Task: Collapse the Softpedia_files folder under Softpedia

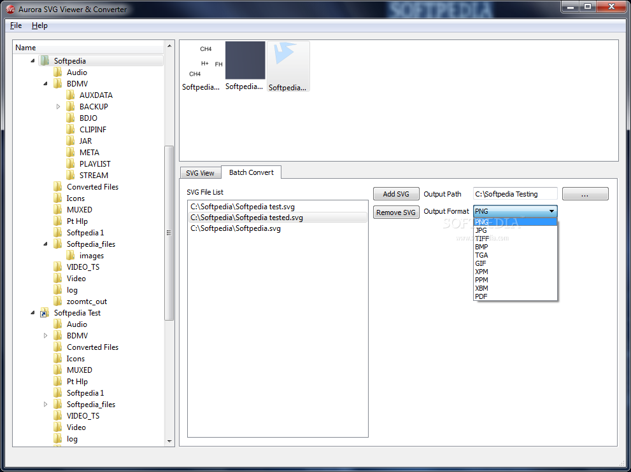Action: click(x=45, y=244)
